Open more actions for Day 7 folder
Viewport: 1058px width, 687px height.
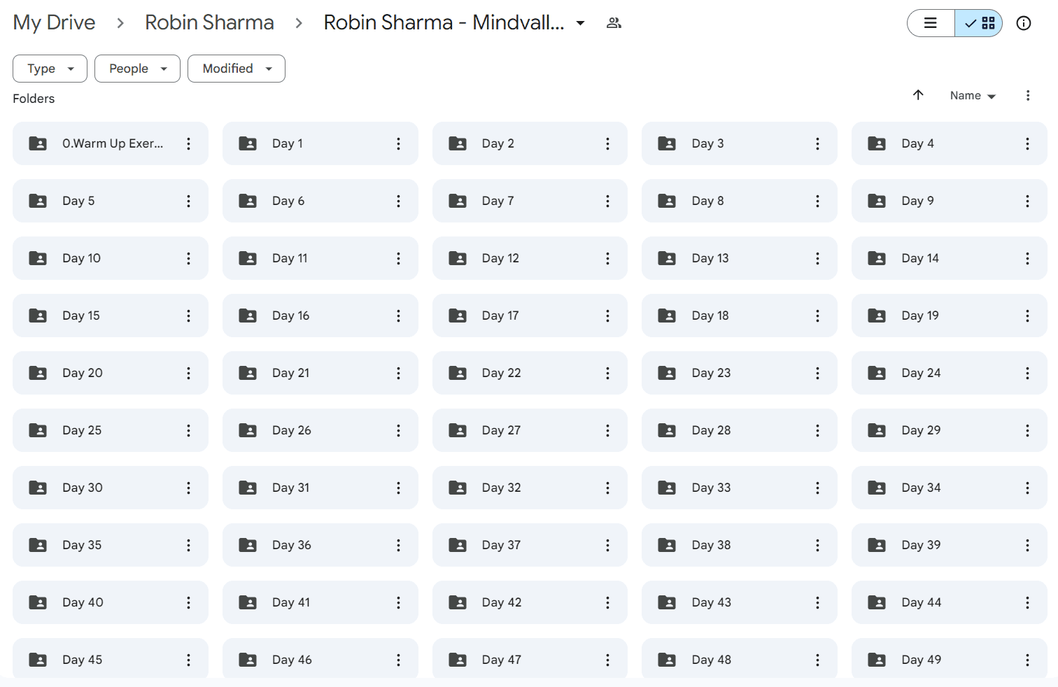tap(607, 201)
